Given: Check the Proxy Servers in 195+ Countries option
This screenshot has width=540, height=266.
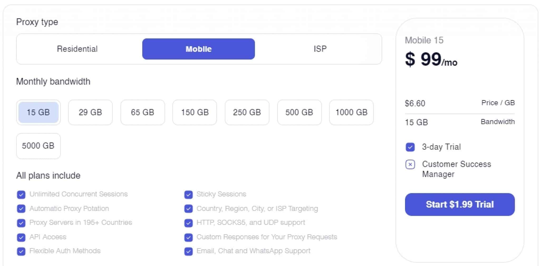Looking at the screenshot, I should coord(21,223).
